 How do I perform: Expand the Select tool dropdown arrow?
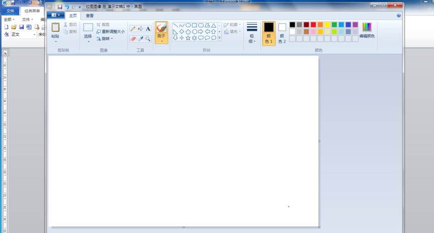pyautogui.click(x=88, y=42)
